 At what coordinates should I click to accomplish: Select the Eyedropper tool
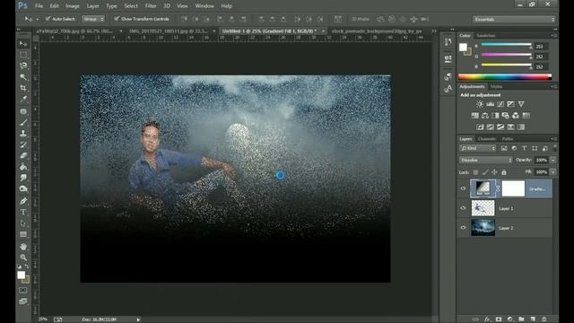(23, 99)
